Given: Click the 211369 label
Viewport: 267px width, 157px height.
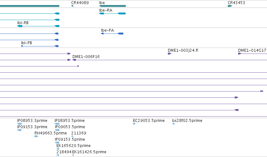Looking at the screenshot, I should click(x=79, y=133).
